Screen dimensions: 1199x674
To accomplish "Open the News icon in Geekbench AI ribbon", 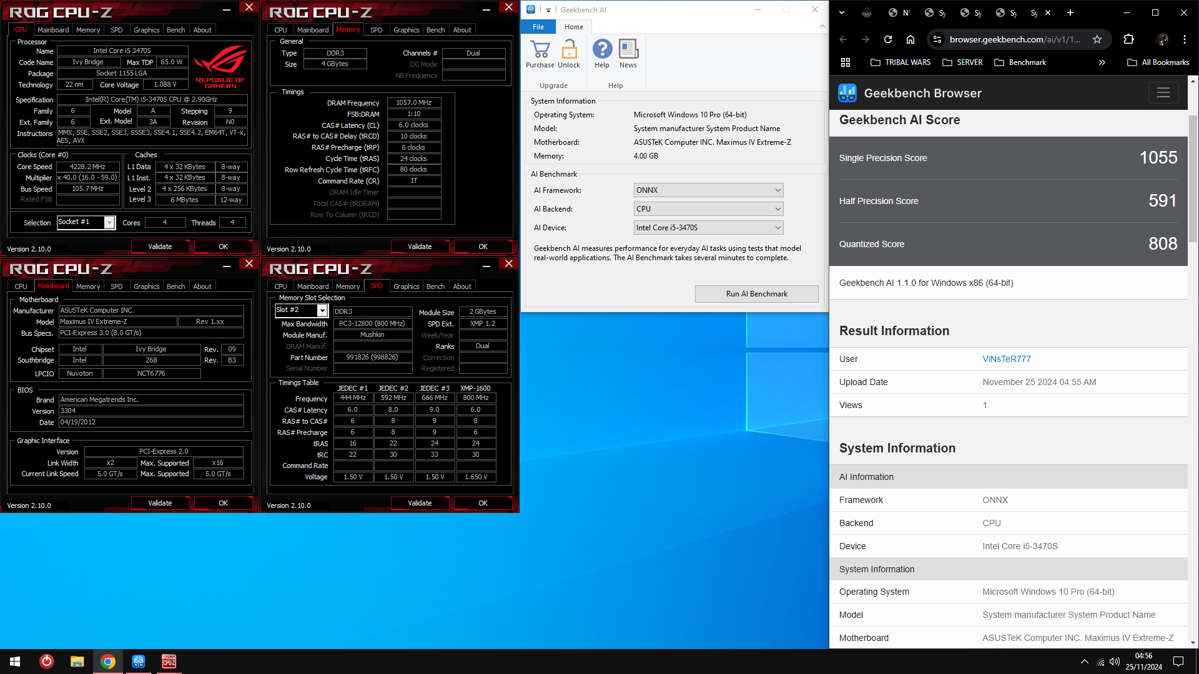I will point(628,49).
